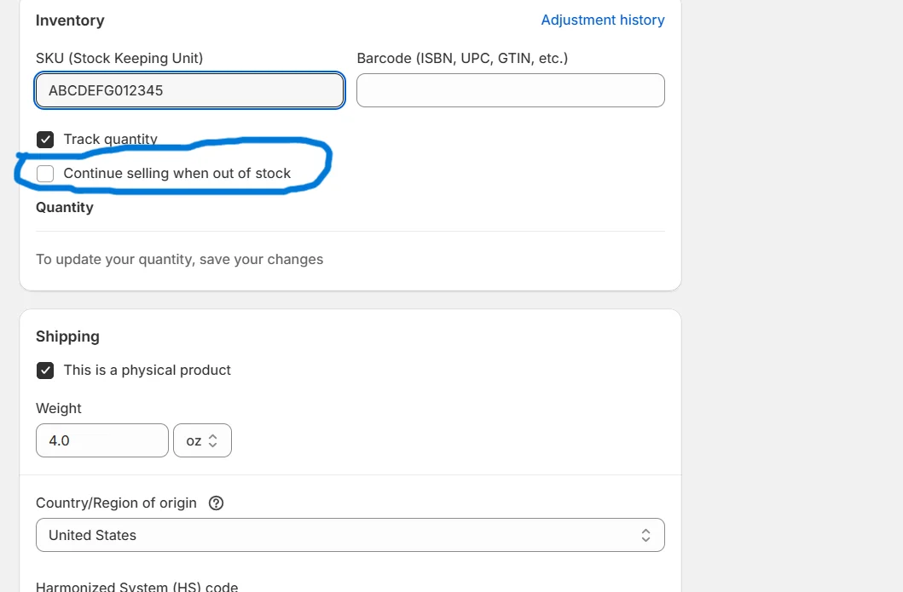Click the Quantity section label
Image resolution: width=903 pixels, height=592 pixels.
click(x=64, y=207)
